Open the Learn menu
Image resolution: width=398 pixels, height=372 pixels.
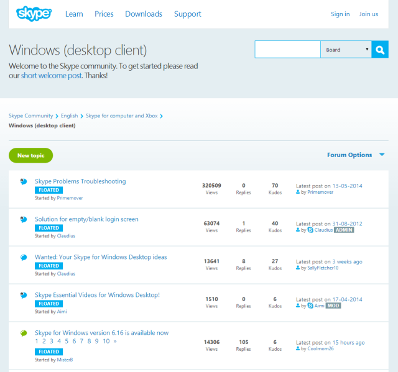(x=74, y=14)
